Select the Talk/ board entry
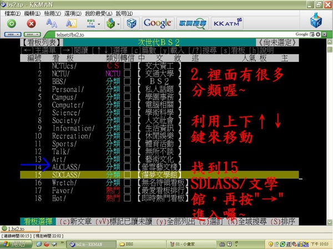 [x=60, y=152]
